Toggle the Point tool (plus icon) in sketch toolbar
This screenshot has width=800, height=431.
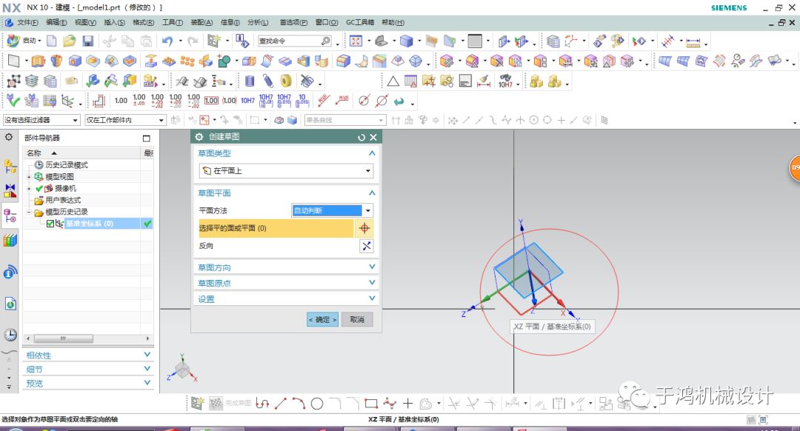(x=408, y=404)
